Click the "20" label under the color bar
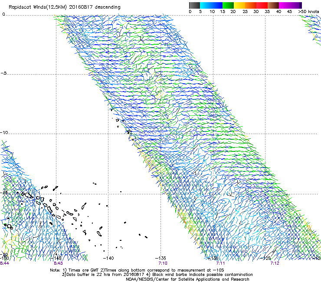Viewport: 321px width, 282px height. tap(233, 12)
